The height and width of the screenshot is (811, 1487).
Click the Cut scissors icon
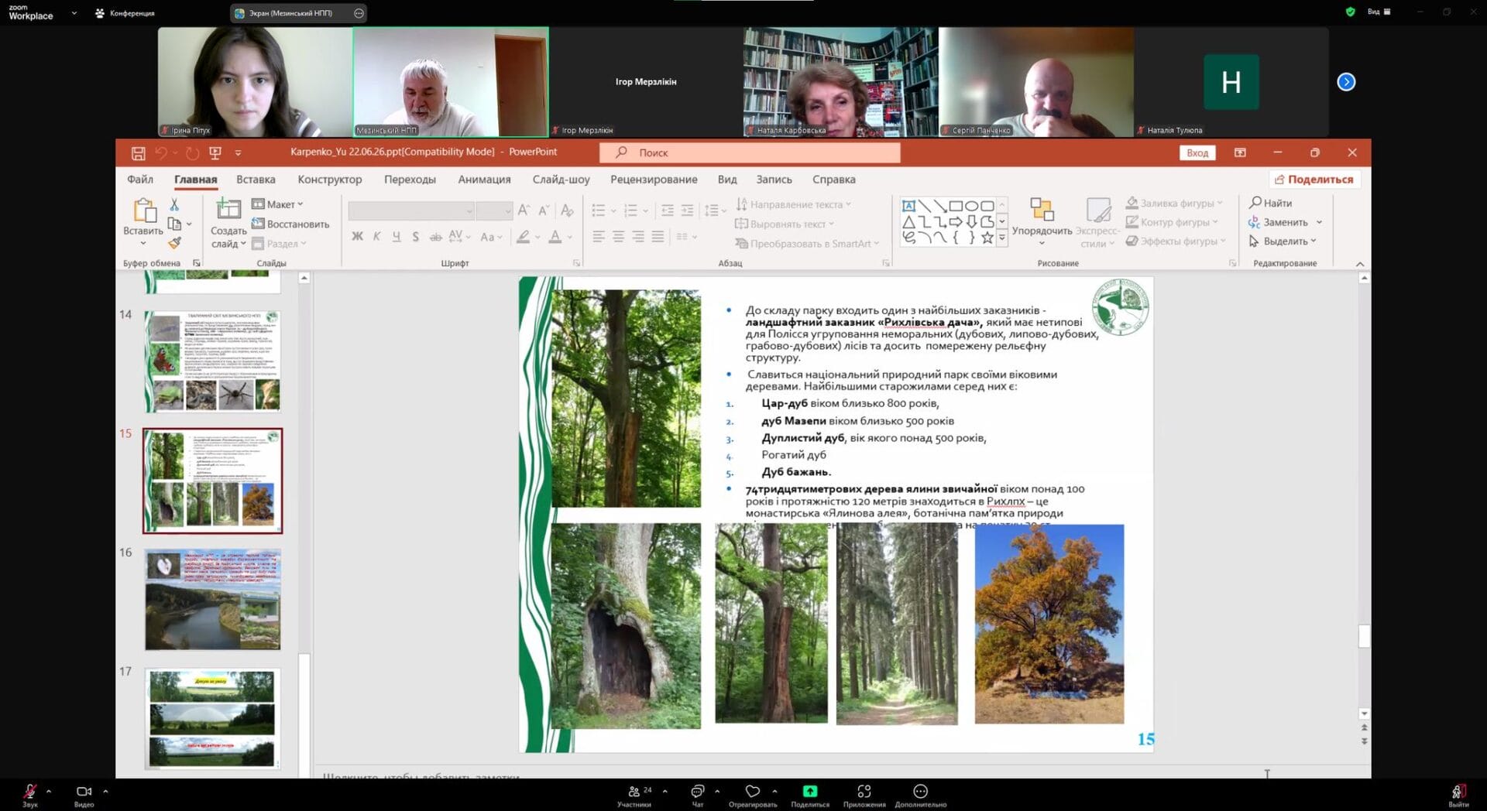[x=174, y=204]
